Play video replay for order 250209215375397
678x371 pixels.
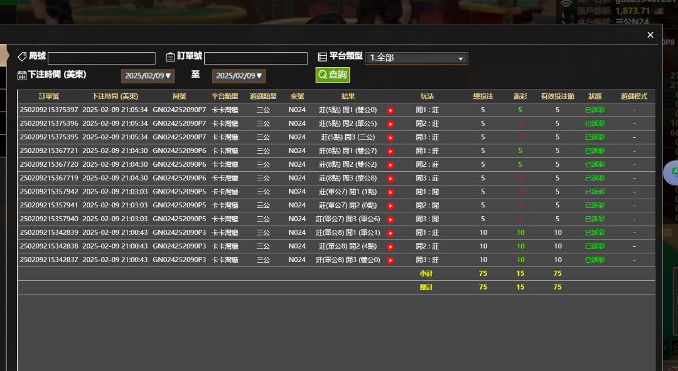(x=390, y=110)
